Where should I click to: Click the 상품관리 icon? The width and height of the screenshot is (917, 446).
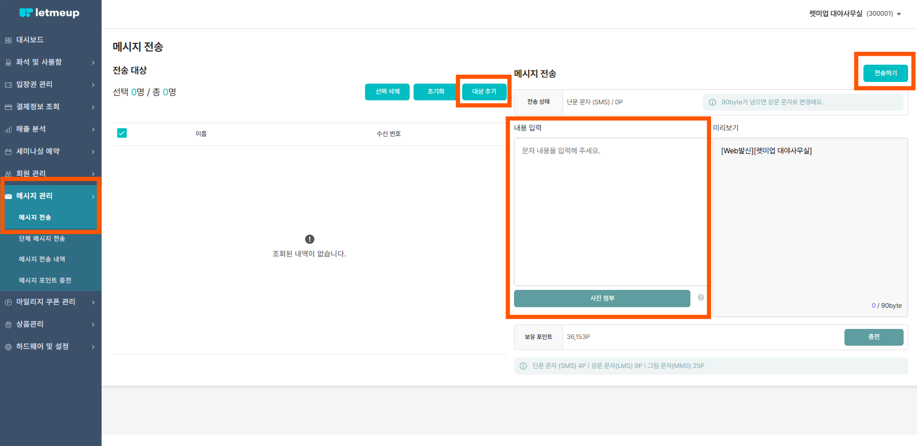[x=8, y=324]
